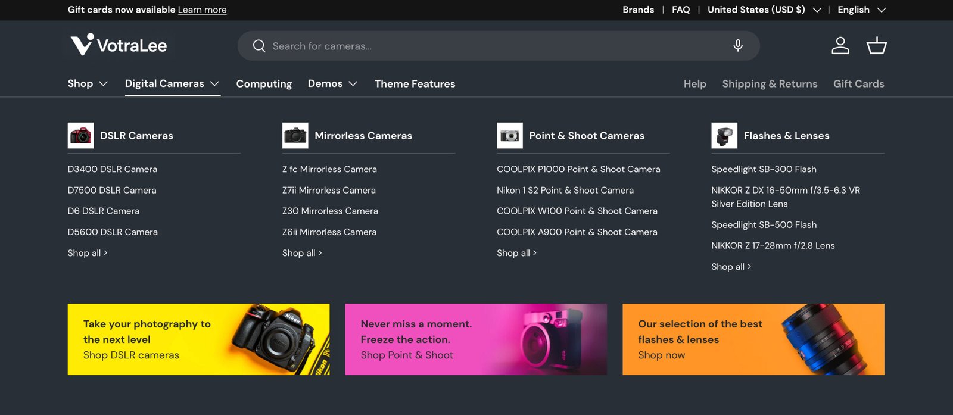Open the Computing menu item
The image size is (953, 415).
(264, 84)
